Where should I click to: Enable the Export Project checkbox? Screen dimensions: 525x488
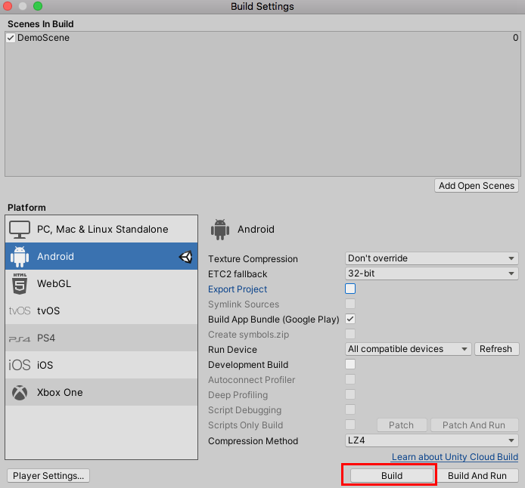(350, 289)
